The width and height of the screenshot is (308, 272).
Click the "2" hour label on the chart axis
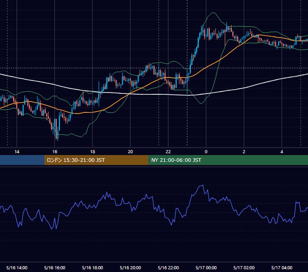tap(244, 152)
